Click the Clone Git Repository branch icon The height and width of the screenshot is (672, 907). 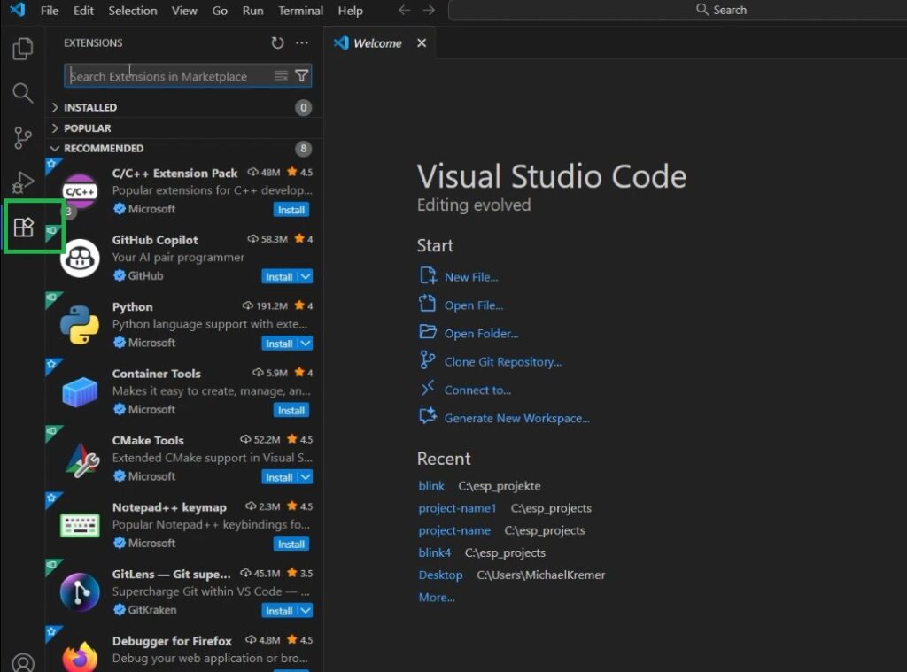pos(428,359)
